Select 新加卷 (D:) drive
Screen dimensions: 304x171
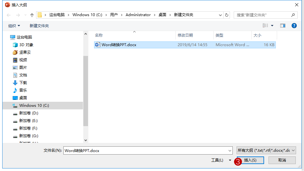pos(28,113)
